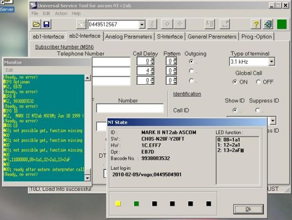The width and height of the screenshot is (292, 220).
Task: Click the help question mark icon
Action: click(x=256, y=24)
